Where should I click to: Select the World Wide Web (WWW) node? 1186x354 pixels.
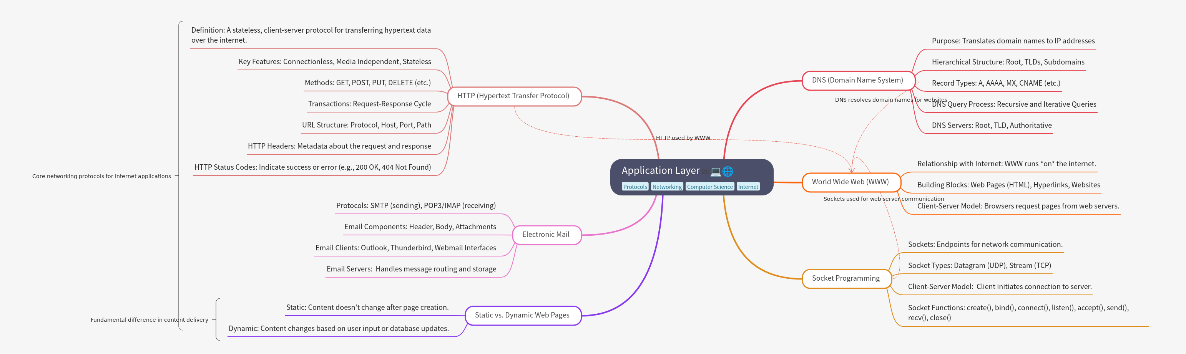coord(851,182)
